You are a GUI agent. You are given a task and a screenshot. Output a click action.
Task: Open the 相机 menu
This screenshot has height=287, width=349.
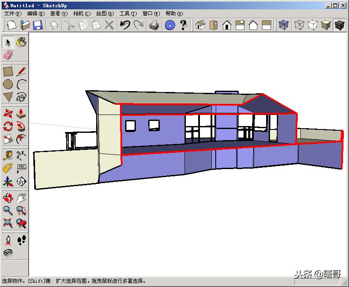[81, 13]
